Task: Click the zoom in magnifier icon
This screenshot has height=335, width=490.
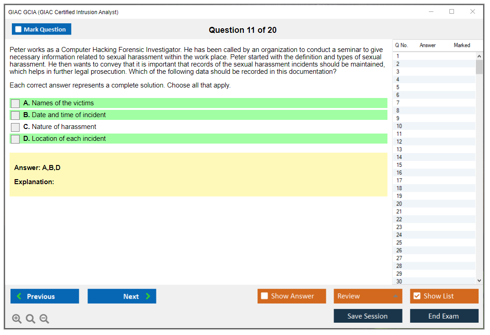Action: [17, 319]
